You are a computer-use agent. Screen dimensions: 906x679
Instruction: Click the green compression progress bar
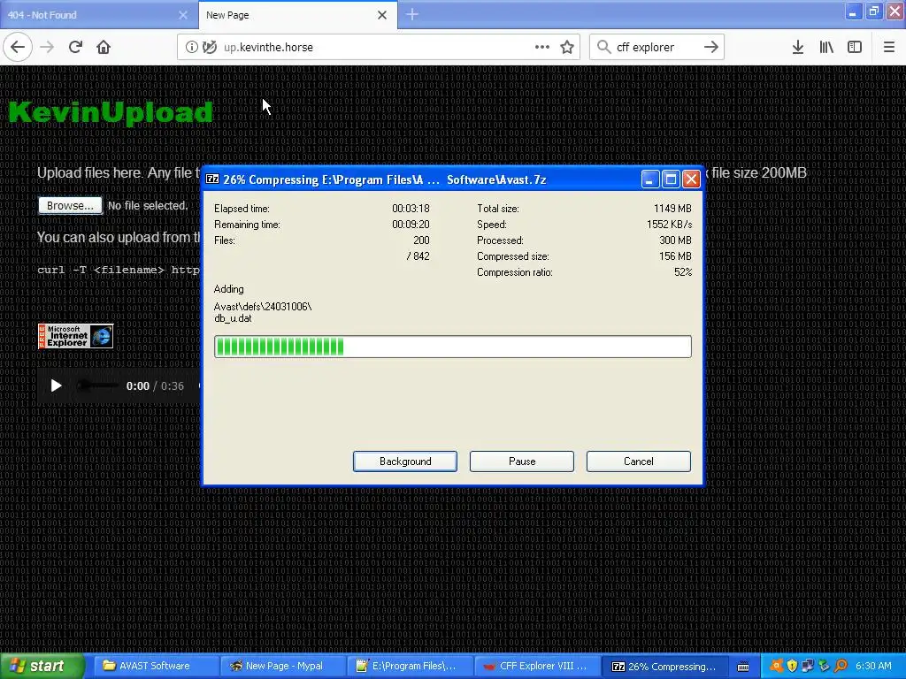pos(452,347)
